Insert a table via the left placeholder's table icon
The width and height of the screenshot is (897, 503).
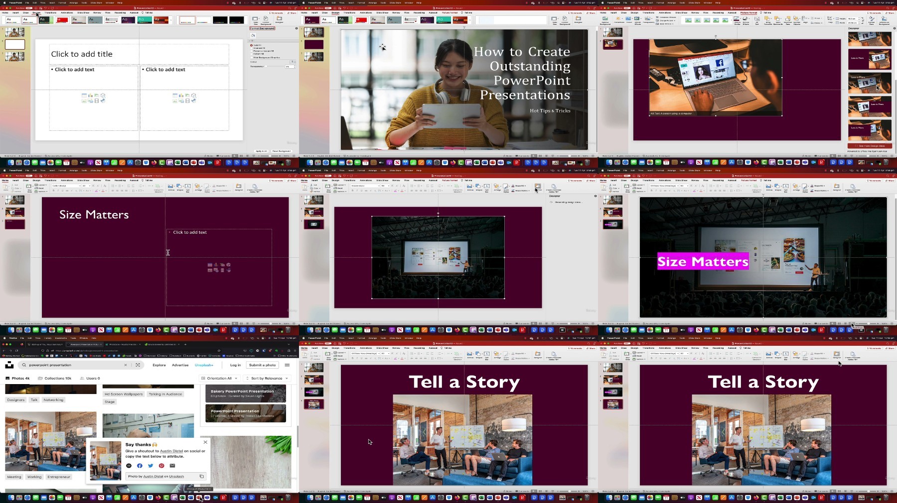click(x=84, y=95)
